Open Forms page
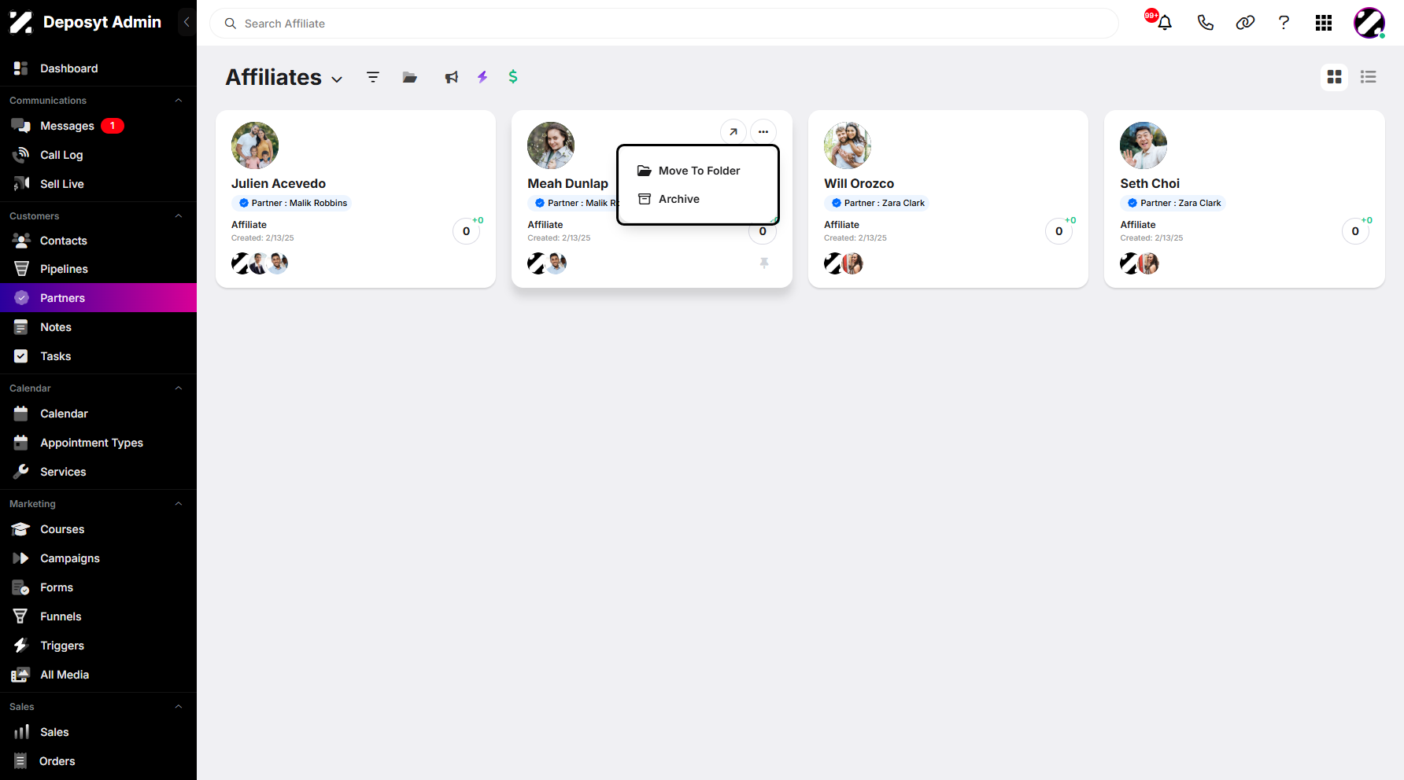Image resolution: width=1404 pixels, height=780 pixels. (x=98, y=587)
